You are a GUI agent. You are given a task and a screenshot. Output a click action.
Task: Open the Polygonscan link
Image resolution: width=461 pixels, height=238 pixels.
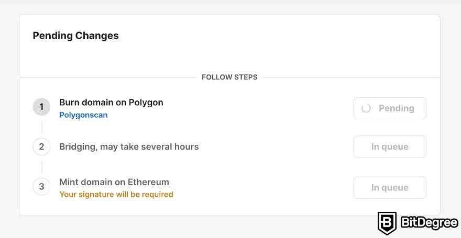click(83, 115)
